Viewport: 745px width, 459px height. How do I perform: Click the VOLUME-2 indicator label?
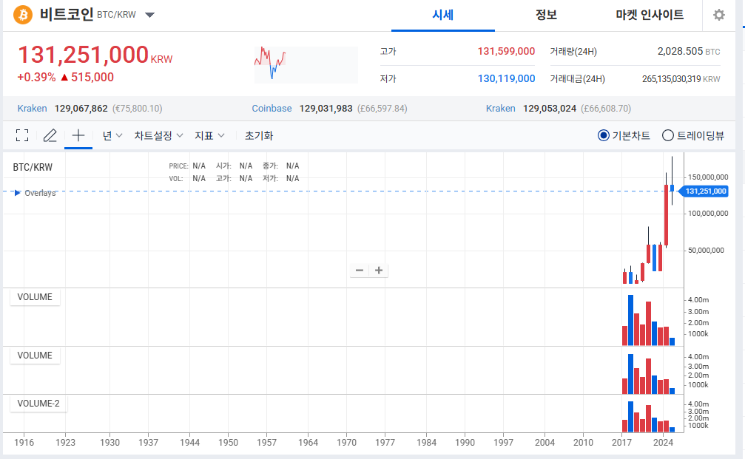tap(38, 404)
